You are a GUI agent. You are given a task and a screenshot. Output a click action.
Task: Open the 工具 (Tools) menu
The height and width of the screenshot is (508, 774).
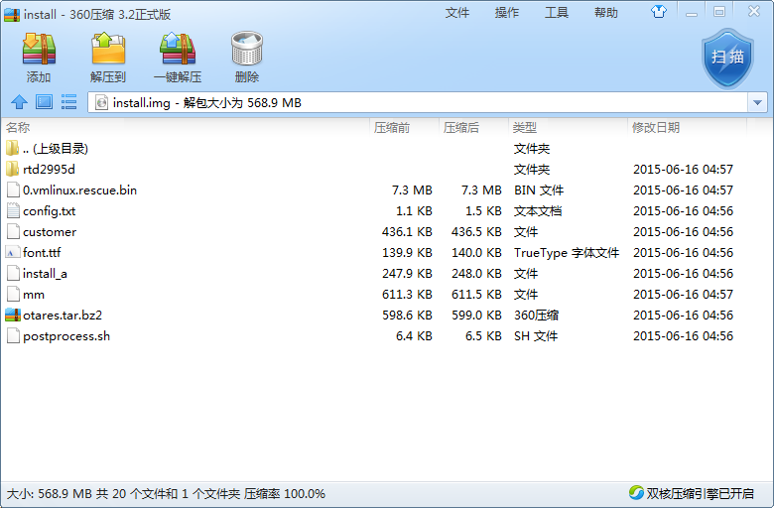[x=557, y=12]
